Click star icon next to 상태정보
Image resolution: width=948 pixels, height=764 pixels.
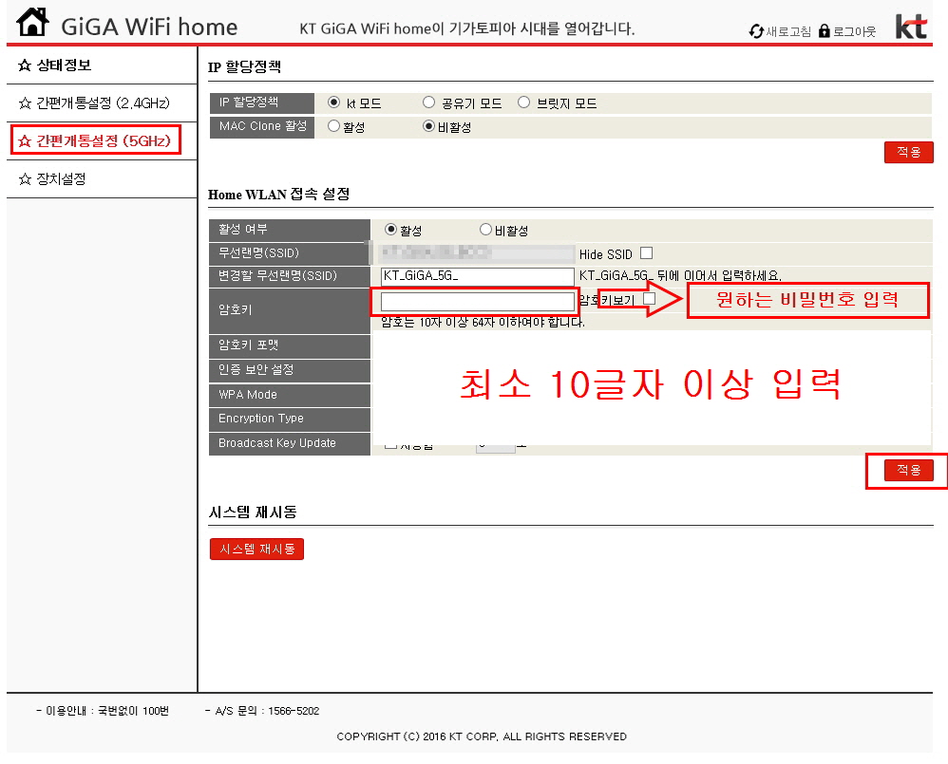pos(24,65)
